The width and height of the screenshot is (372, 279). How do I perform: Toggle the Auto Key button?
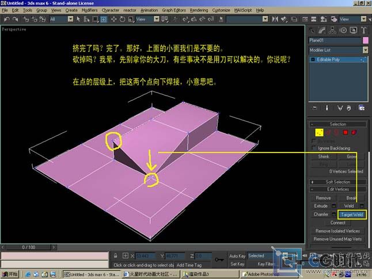pyautogui.click(x=237, y=256)
